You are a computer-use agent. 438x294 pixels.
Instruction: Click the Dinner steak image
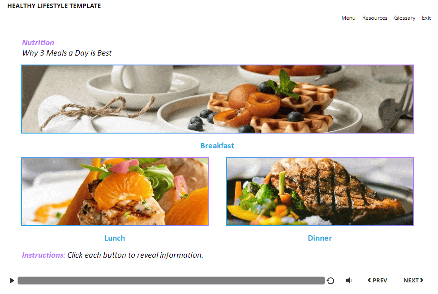[320, 191]
